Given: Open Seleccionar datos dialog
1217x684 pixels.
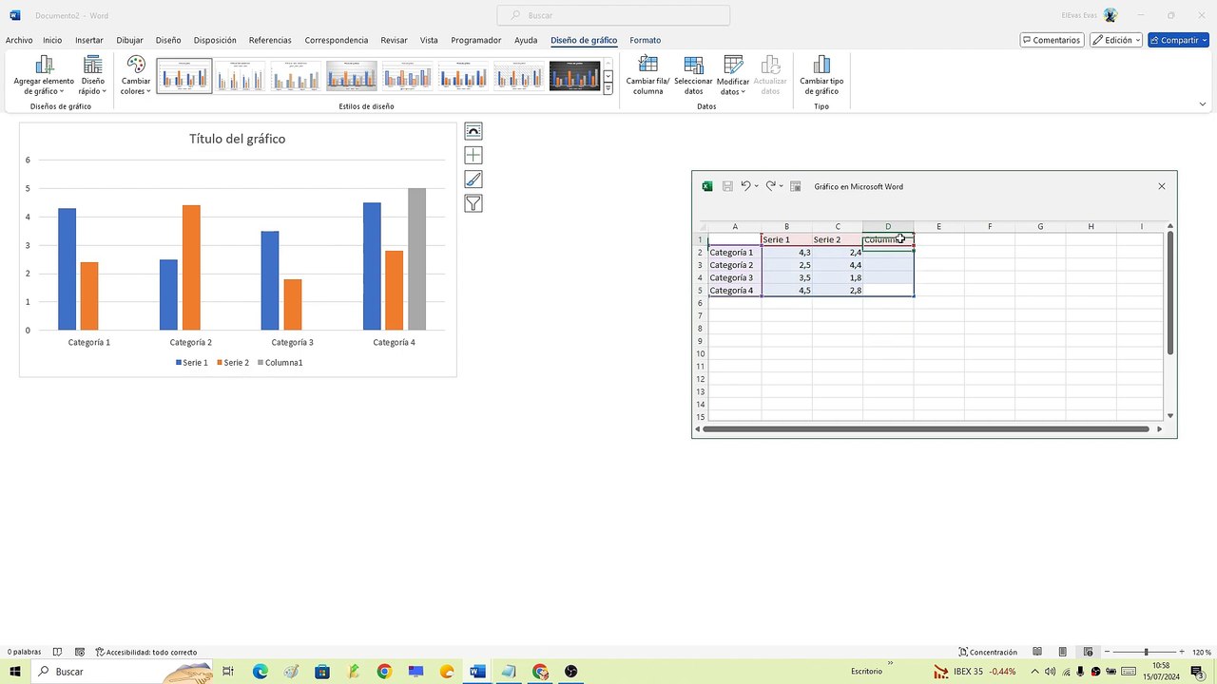Looking at the screenshot, I should 693,75.
